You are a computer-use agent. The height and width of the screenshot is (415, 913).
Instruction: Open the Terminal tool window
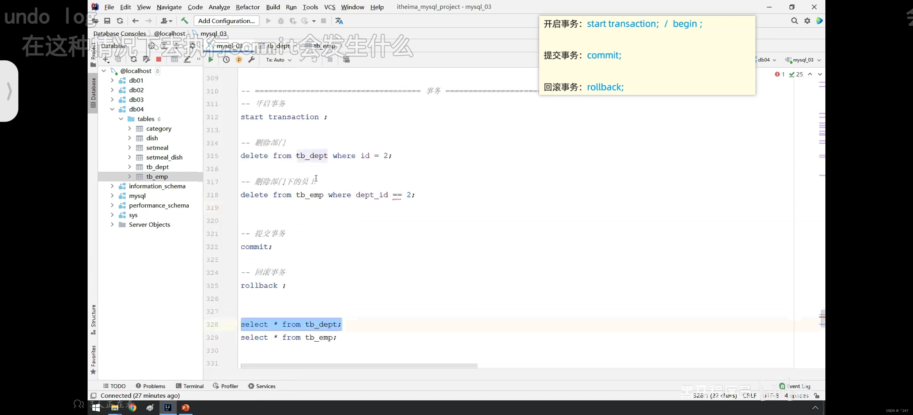(x=190, y=386)
